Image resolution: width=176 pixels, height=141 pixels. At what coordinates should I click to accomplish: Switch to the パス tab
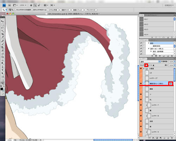pyautogui.click(x=142, y=15)
